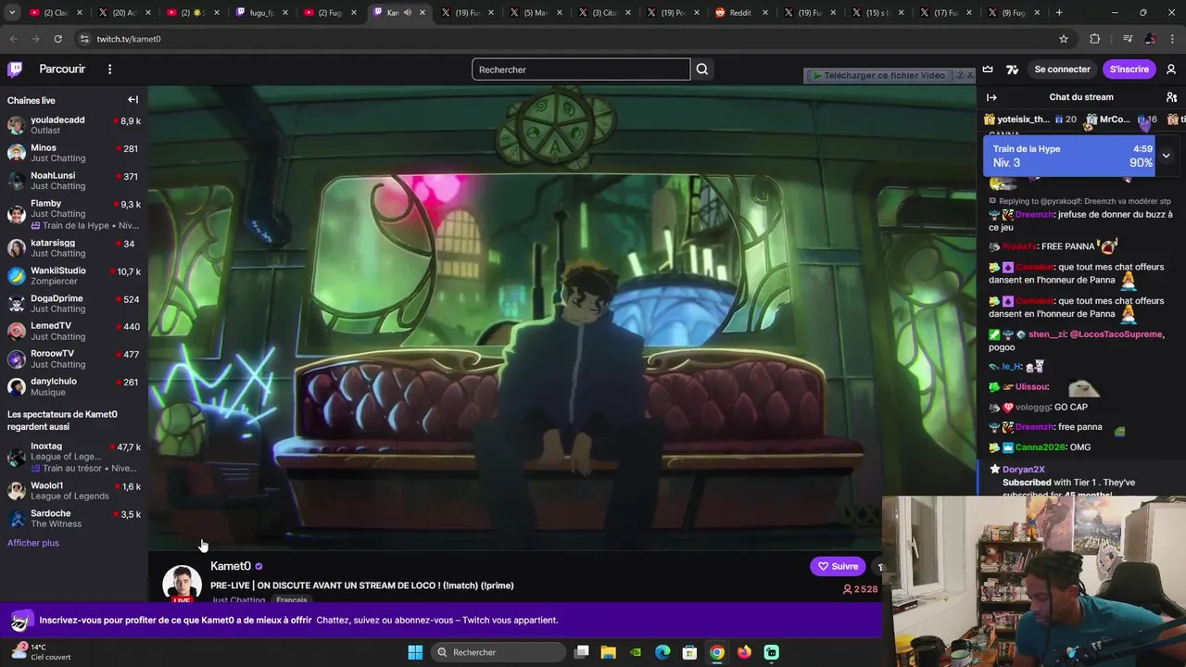Click the Canna2026 chat username
Image resolution: width=1186 pixels, height=667 pixels.
[1040, 447]
